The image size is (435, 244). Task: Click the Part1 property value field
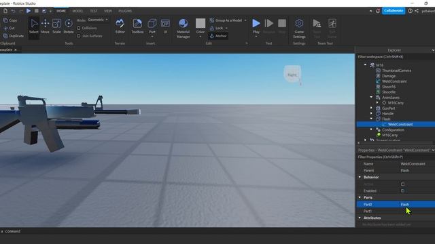(x=417, y=211)
